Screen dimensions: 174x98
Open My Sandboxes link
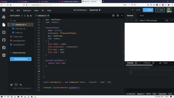[x=80, y=10]
